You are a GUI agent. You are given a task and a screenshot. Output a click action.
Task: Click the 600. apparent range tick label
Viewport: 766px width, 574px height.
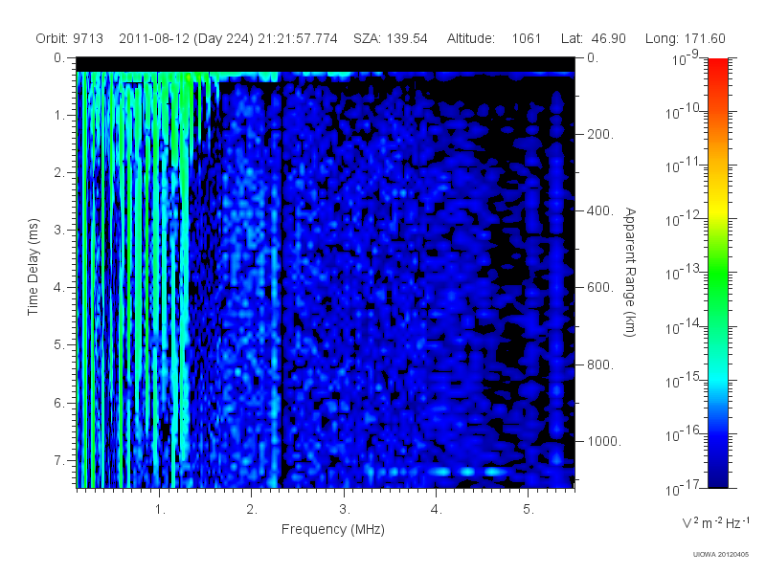pos(600,288)
